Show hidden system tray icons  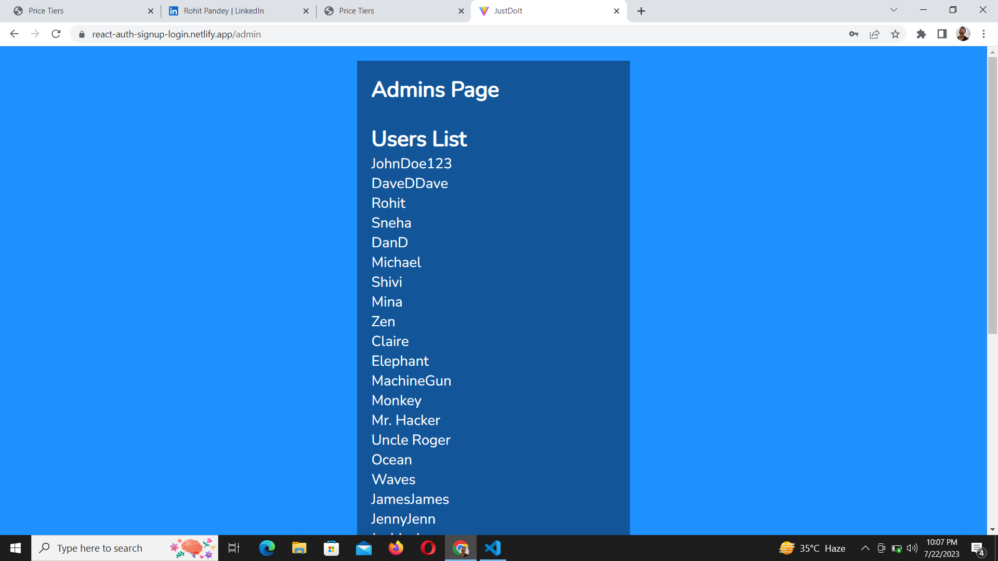[x=865, y=548]
